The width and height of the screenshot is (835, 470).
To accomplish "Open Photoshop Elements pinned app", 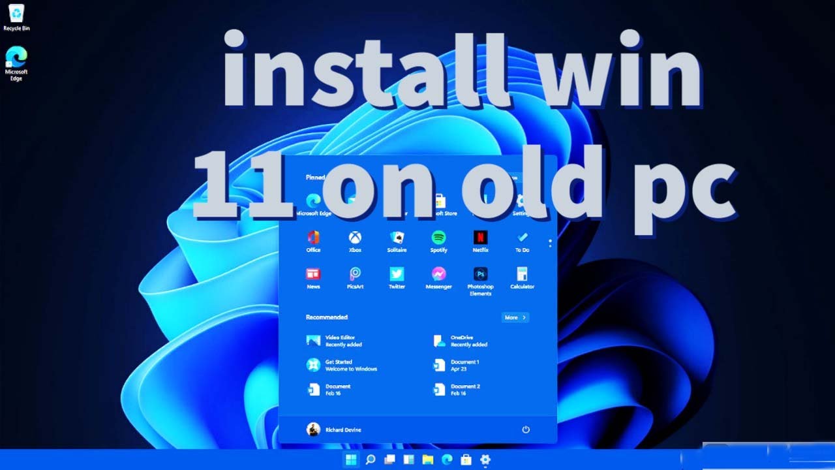I will [x=480, y=281].
